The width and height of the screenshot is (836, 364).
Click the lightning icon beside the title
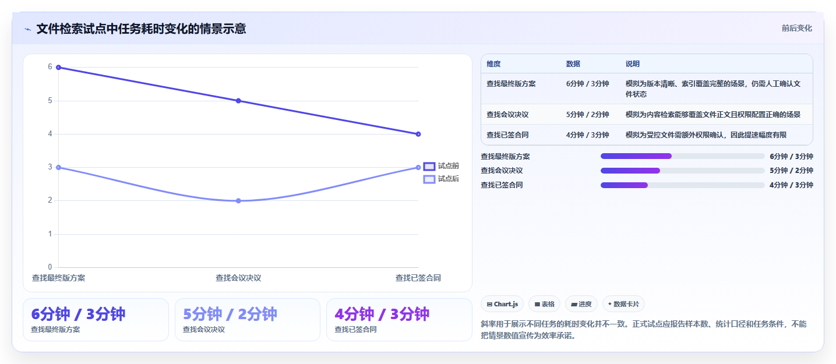(x=27, y=29)
